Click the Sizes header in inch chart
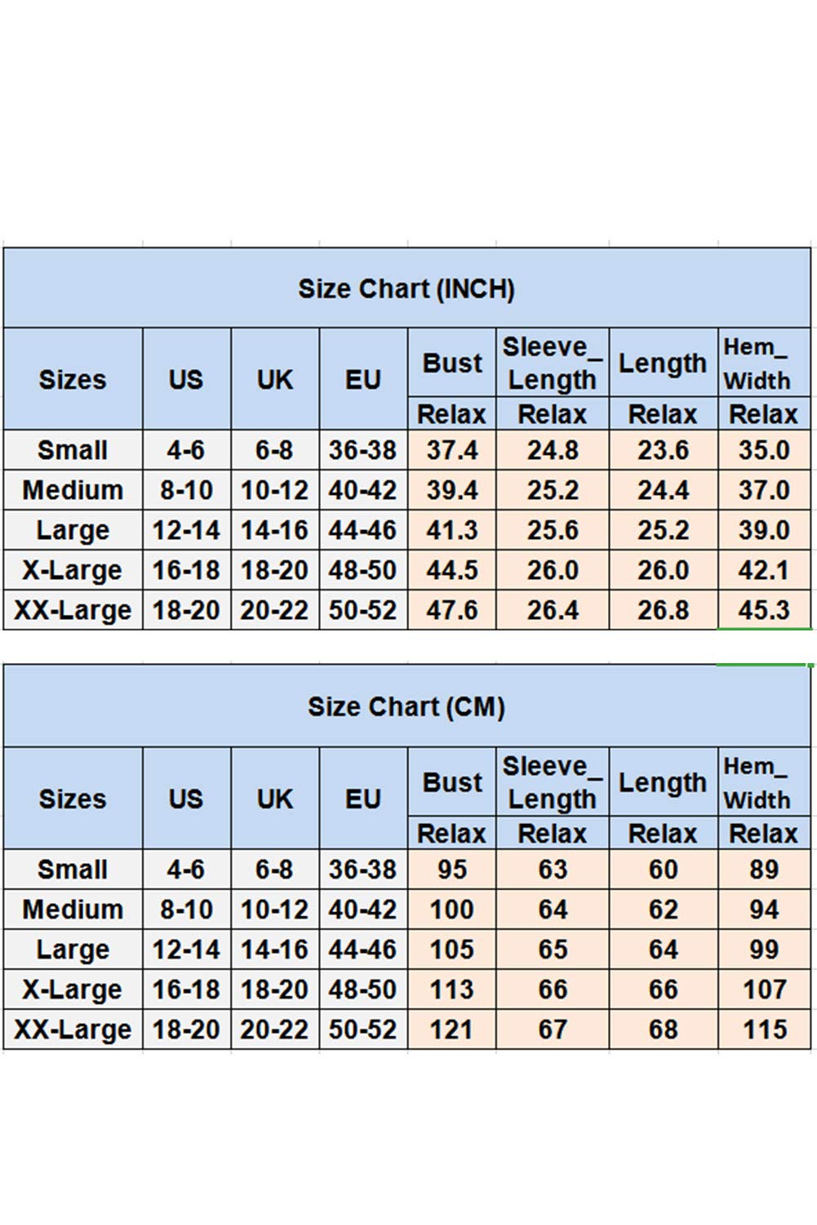Image resolution: width=817 pixels, height=1225 pixels. (73, 379)
